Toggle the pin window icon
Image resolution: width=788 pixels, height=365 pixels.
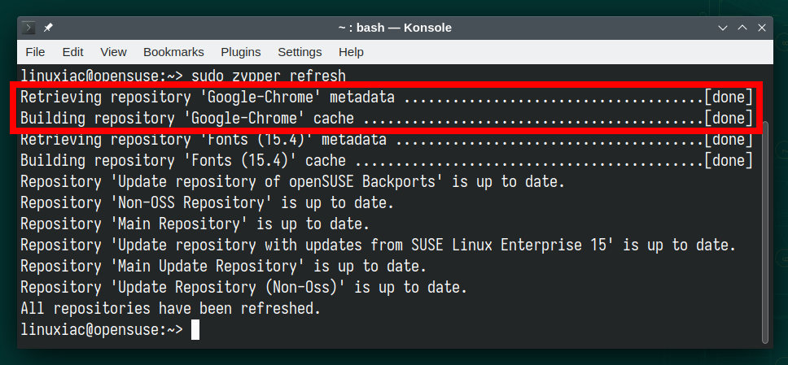pyautogui.click(x=48, y=28)
